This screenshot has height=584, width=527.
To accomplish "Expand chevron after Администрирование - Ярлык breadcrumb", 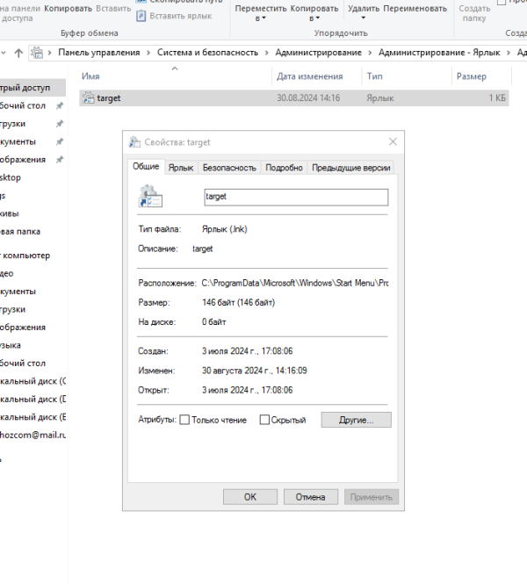I will click(509, 53).
